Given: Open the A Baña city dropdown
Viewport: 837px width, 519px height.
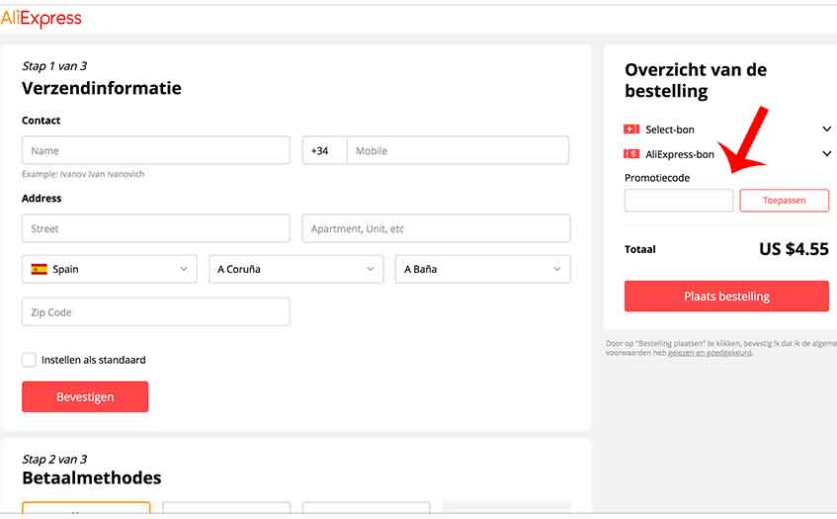Looking at the screenshot, I should pos(482,269).
